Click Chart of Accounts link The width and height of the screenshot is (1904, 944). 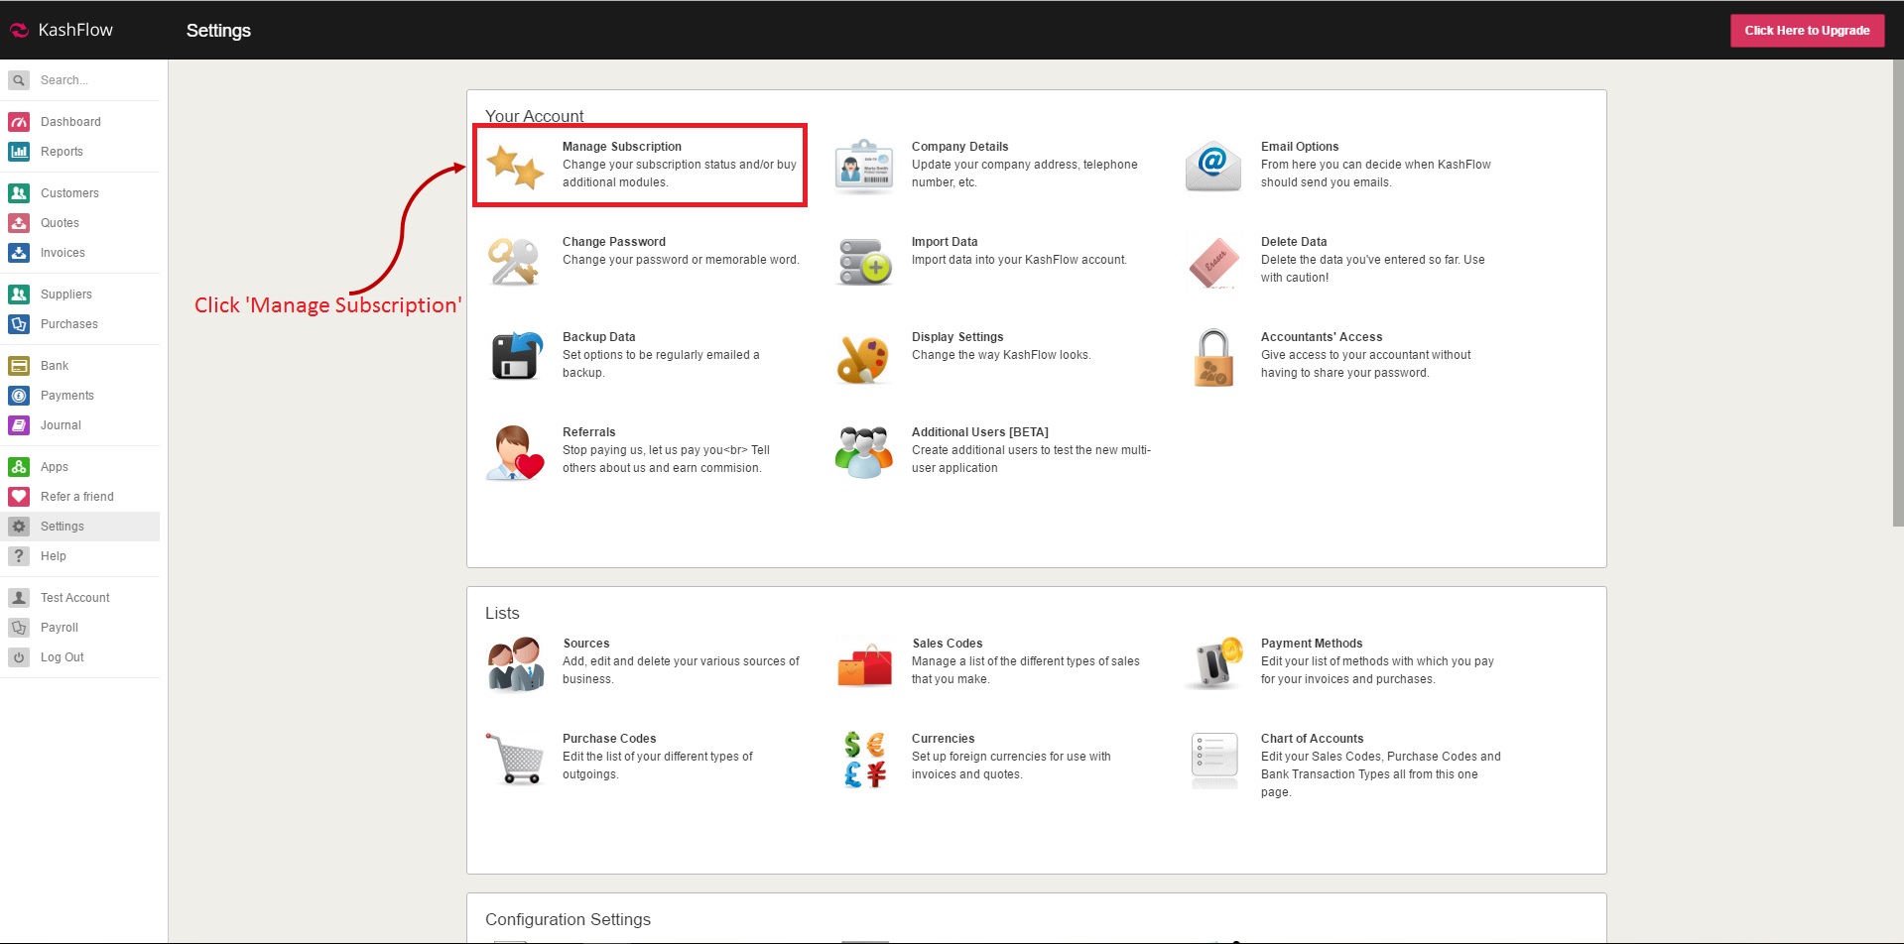click(x=1312, y=739)
